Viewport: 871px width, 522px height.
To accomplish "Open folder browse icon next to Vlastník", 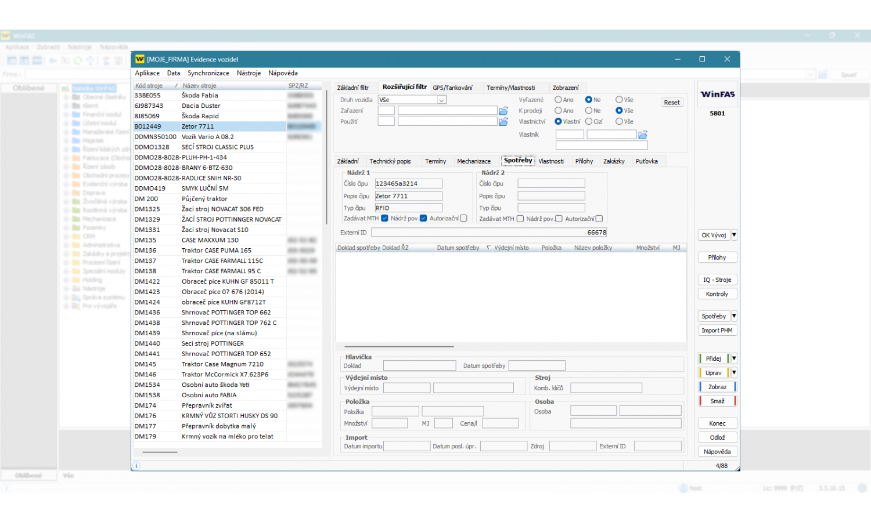I will [x=643, y=135].
